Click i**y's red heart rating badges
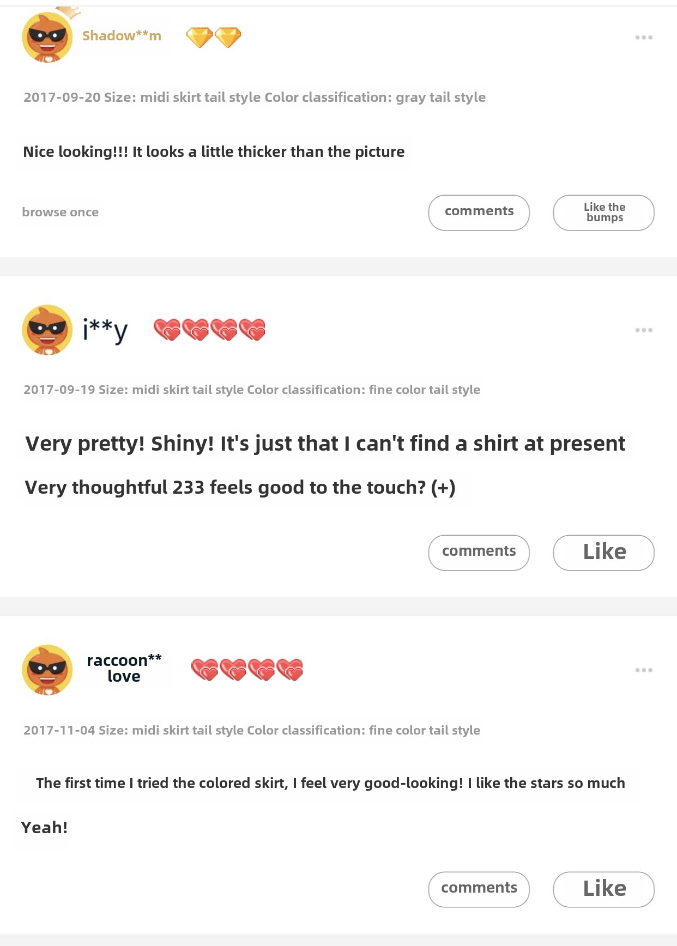Viewport: 677px width, 946px height. pos(209,330)
